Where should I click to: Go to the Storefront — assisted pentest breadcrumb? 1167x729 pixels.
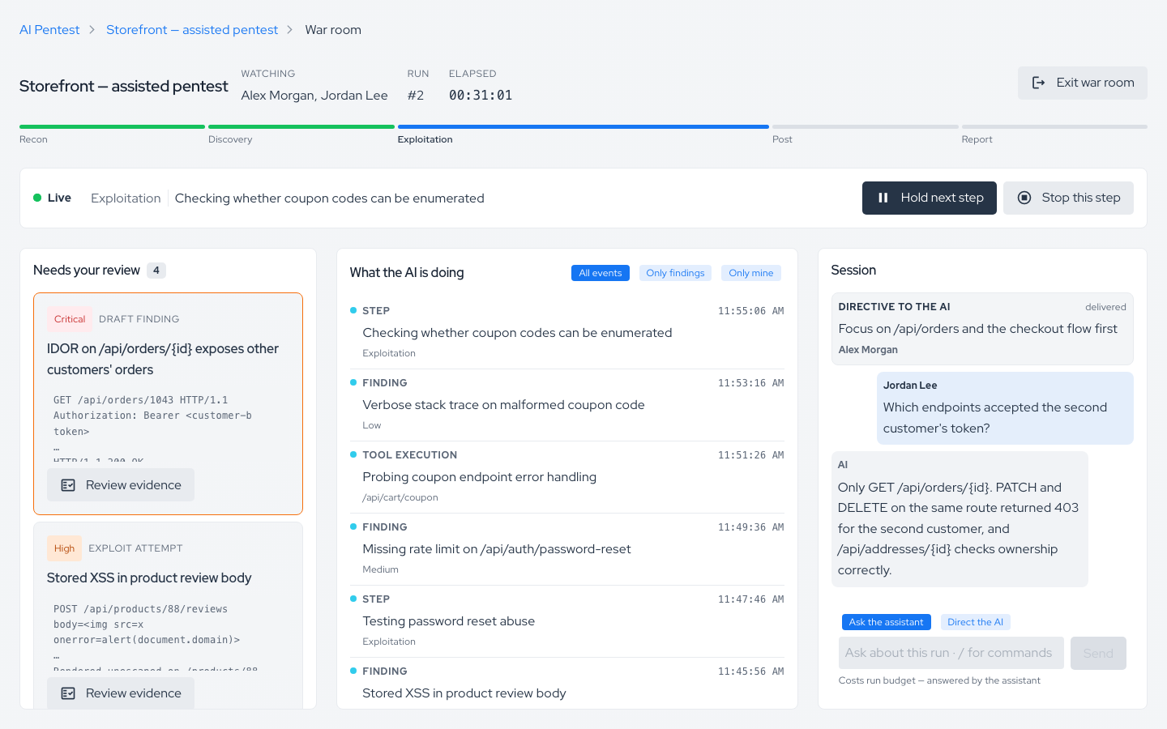coord(192,30)
